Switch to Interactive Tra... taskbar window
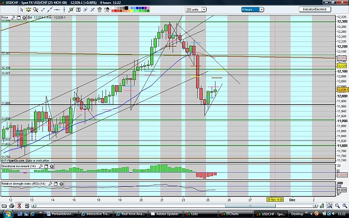 click(96, 214)
